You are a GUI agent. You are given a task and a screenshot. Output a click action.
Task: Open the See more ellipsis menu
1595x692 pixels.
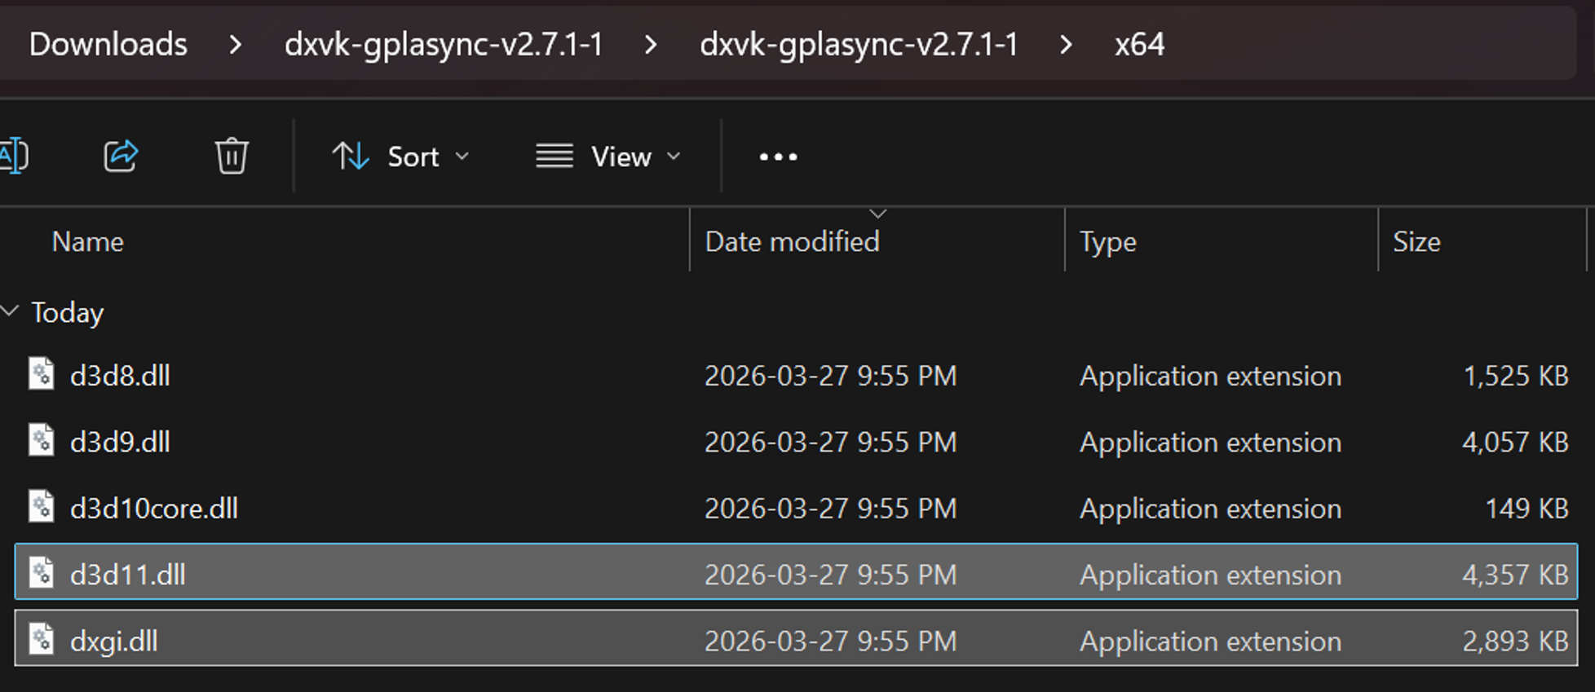tap(778, 156)
